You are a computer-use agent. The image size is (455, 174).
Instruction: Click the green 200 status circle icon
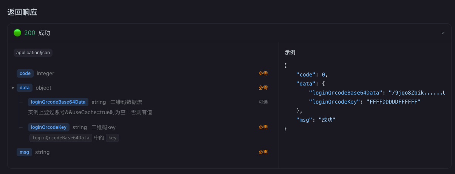pos(17,33)
